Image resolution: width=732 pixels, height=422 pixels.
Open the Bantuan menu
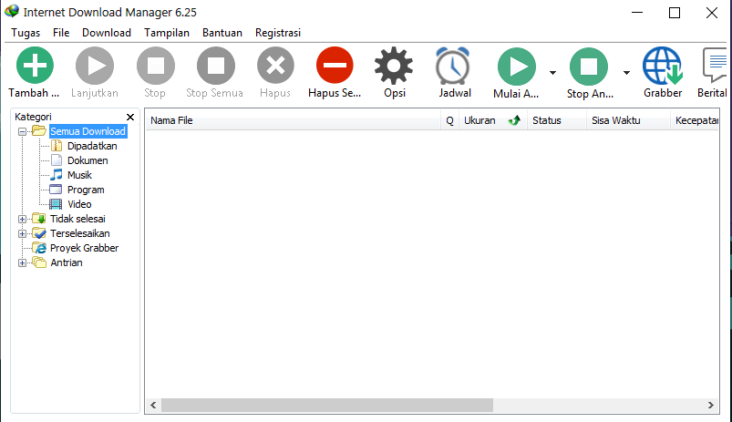(x=222, y=33)
